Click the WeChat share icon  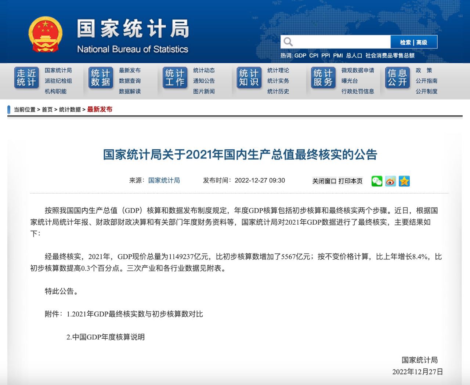click(x=377, y=181)
